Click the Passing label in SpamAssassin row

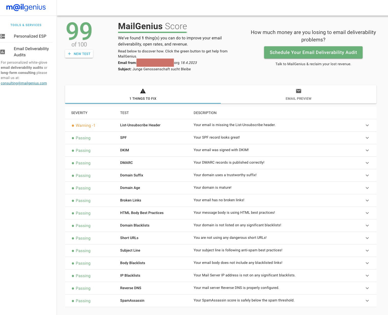point(83,301)
